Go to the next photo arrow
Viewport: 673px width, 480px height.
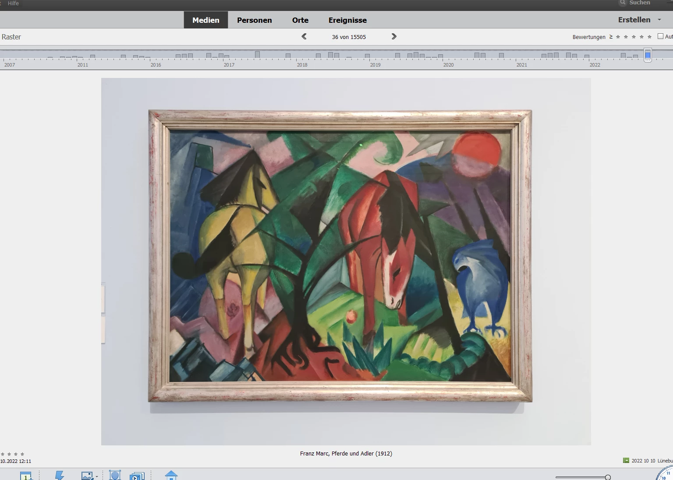(x=394, y=37)
